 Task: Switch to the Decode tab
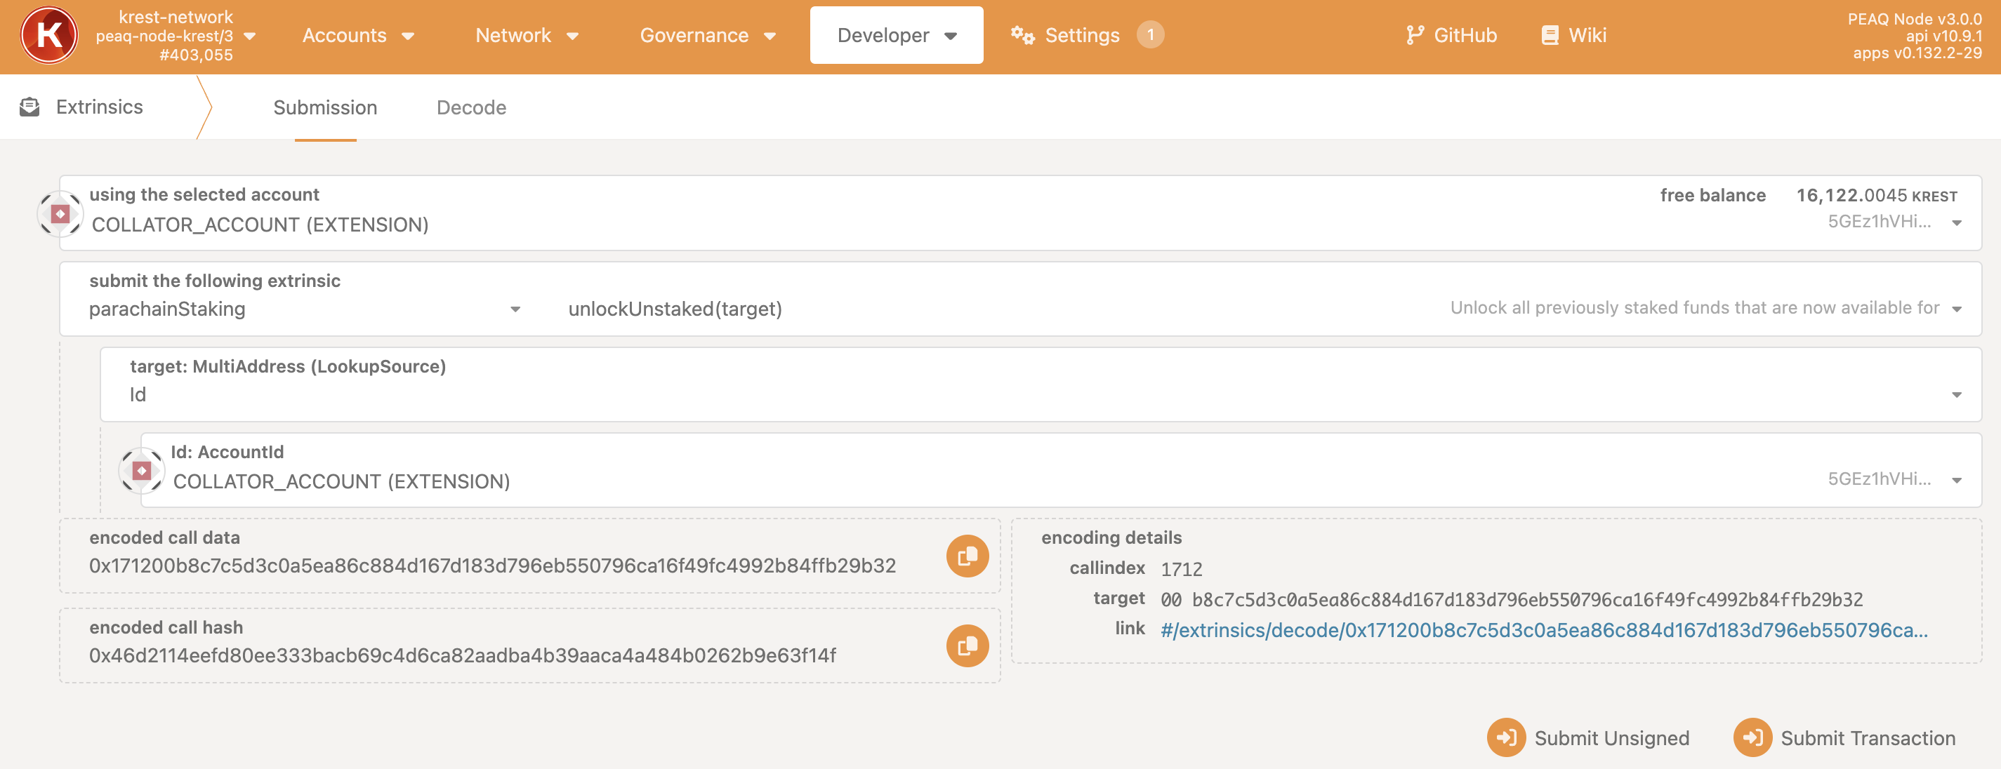click(x=470, y=107)
